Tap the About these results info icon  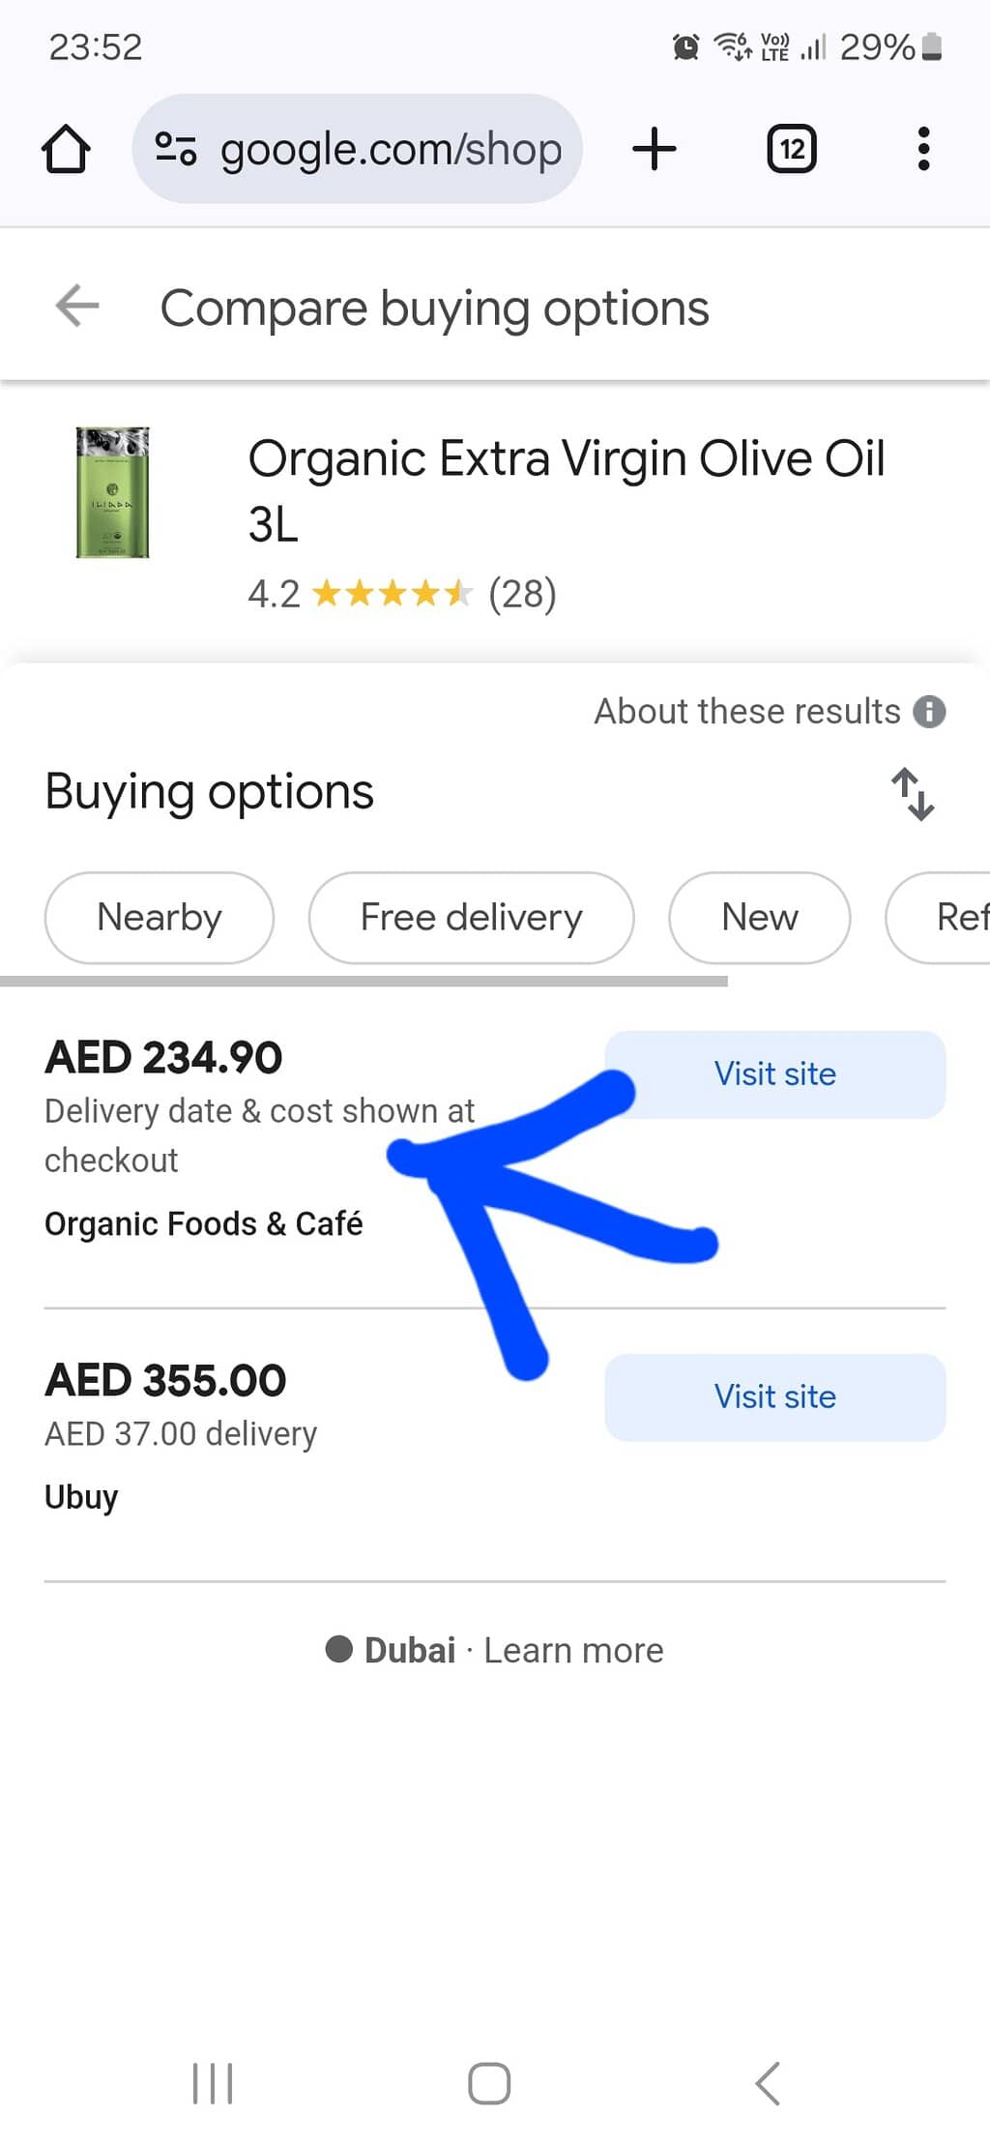pyautogui.click(x=929, y=712)
